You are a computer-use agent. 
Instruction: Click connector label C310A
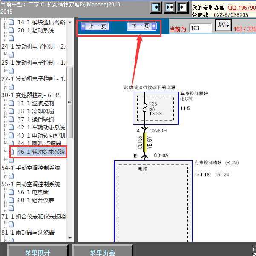point(161,155)
